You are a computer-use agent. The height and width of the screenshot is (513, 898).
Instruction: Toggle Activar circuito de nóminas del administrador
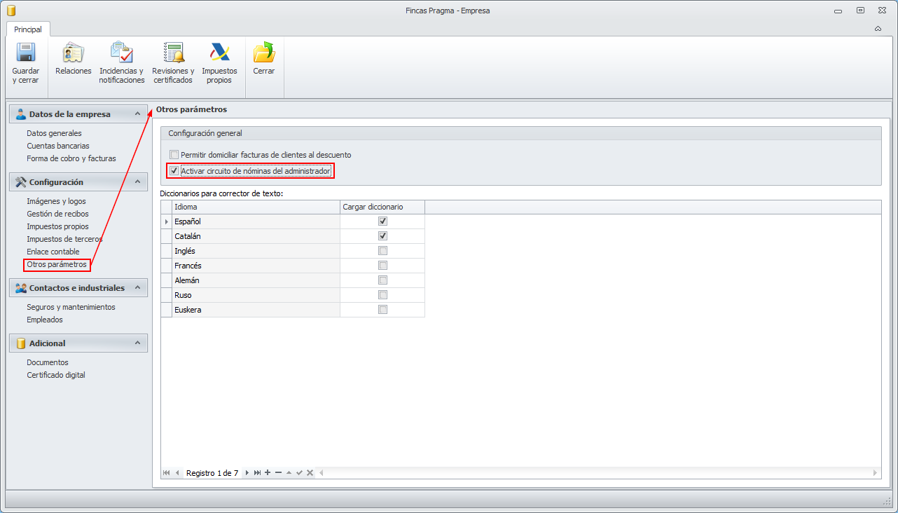point(174,170)
